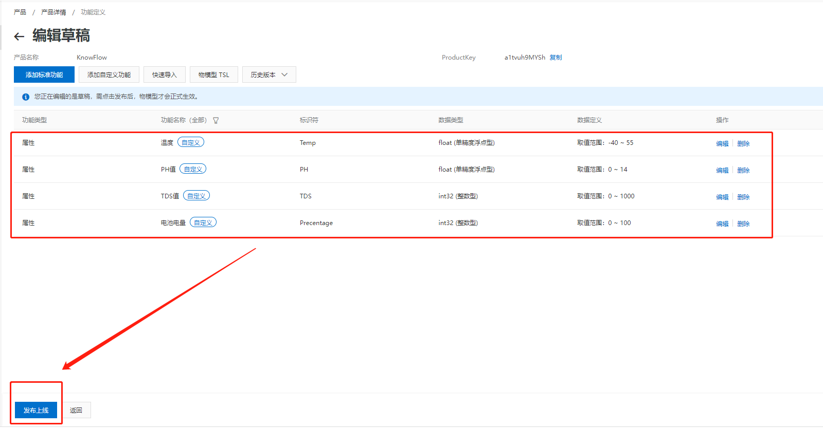
Task: Click the 发布上线 publish button
Action: 36,410
